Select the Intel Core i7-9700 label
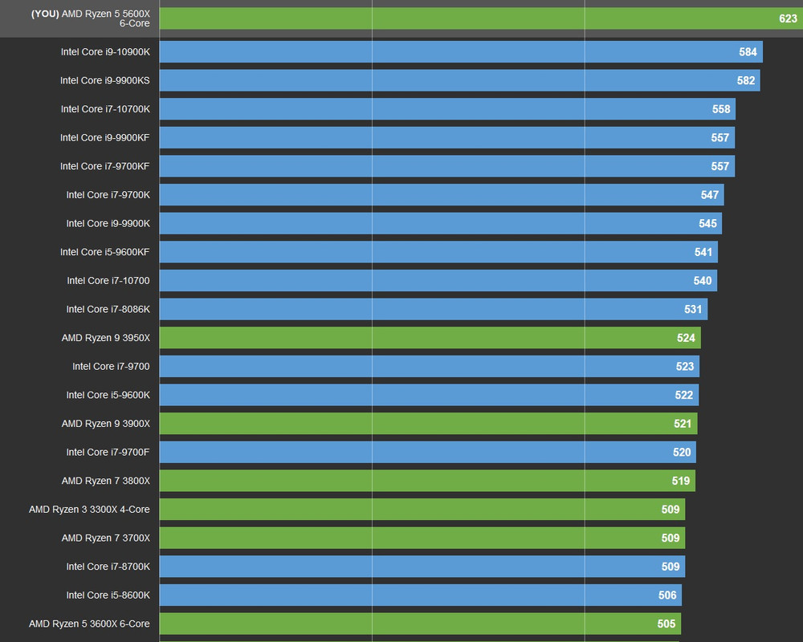Screen dimensions: 803x642 111,367
